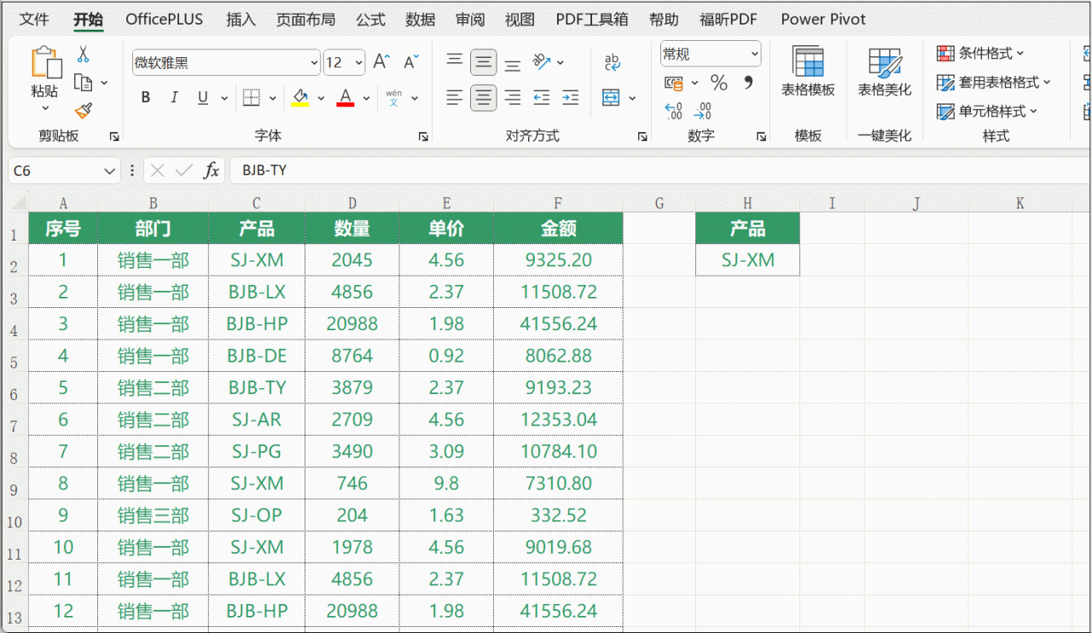This screenshot has height=633, width=1092.
Task: Click the 表格美化 (beautify table) button
Action: [885, 72]
